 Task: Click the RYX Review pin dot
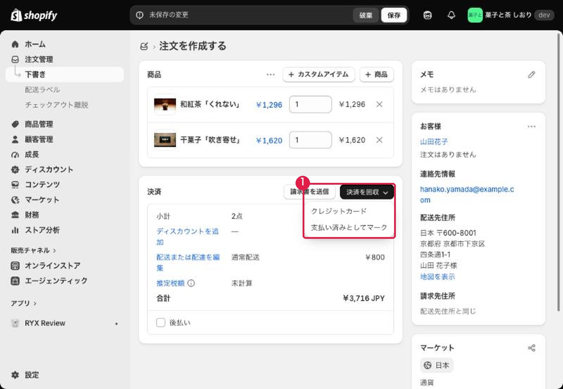[116, 324]
